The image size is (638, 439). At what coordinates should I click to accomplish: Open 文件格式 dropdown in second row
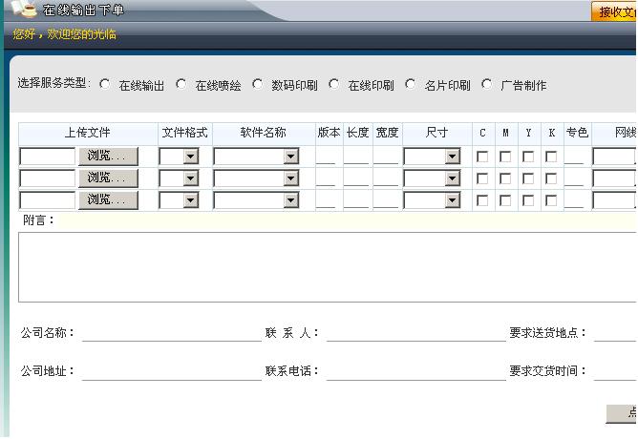[179, 178]
